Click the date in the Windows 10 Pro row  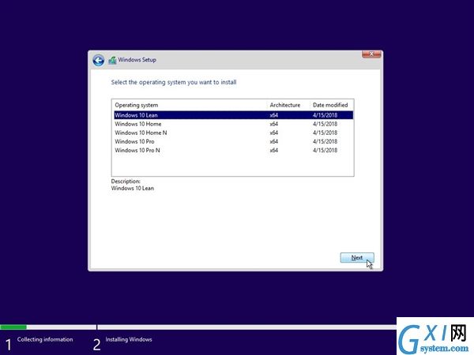(x=325, y=141)
